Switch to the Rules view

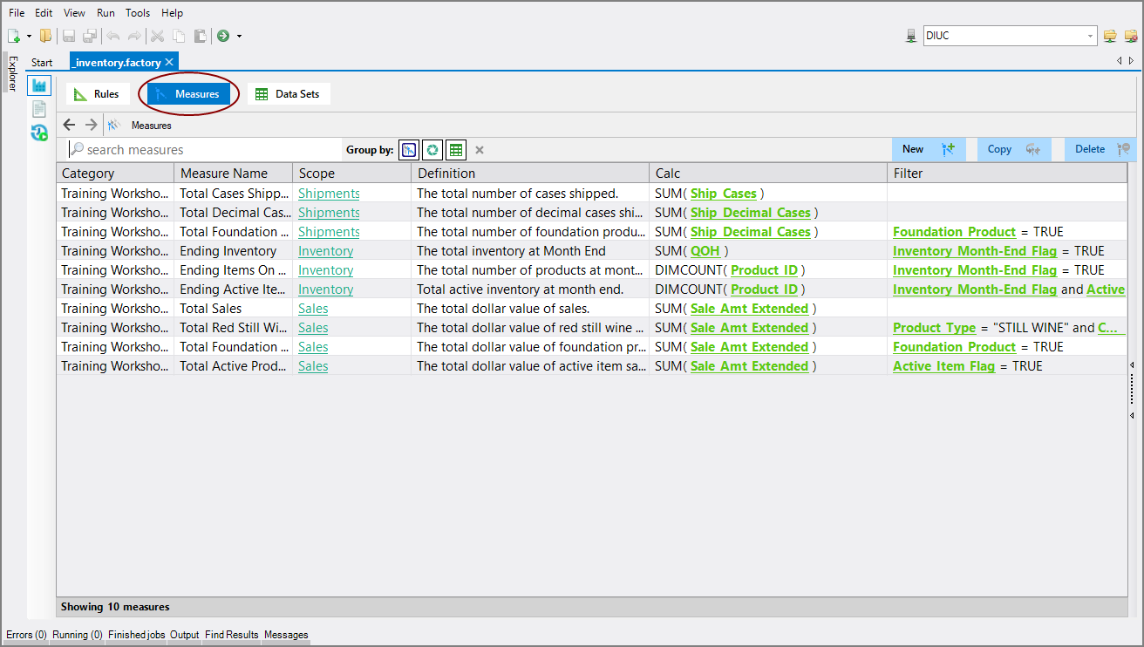tap(97, 93)
